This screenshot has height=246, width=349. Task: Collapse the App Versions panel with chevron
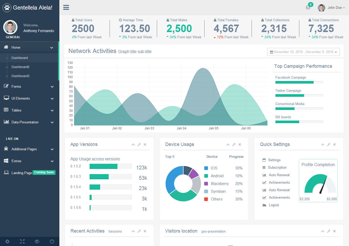point(133,145)
